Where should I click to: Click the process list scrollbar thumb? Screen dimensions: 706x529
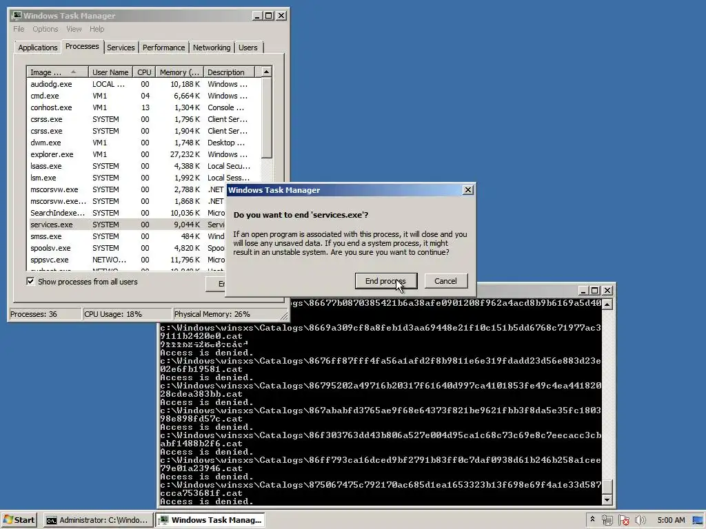tap(267, 118)
